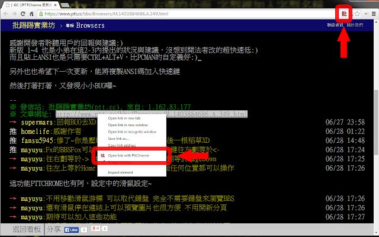Close the PTTChrome tab with its x
Screen dimensions: 379x237
56,5
